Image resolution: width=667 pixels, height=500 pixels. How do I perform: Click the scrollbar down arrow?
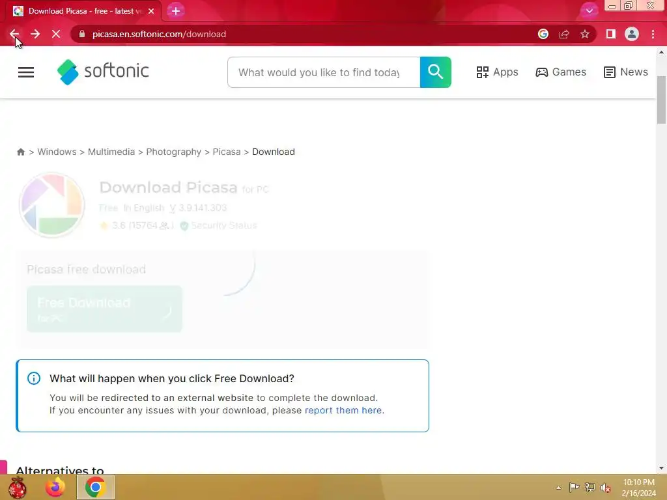point(661,468)
